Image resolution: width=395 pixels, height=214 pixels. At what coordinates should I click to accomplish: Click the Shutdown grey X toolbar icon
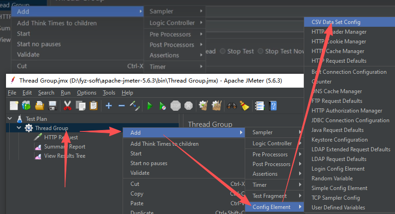(x=189, y=106)
